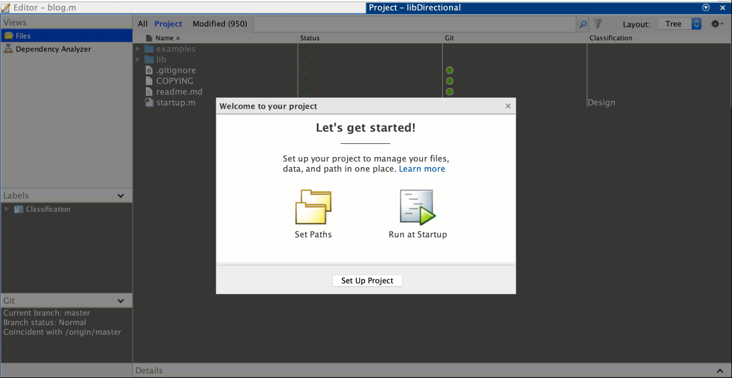The width and height of the screenshot is (732, 378).
Task: Collapse the Git panel chevron
Action: 121,301
